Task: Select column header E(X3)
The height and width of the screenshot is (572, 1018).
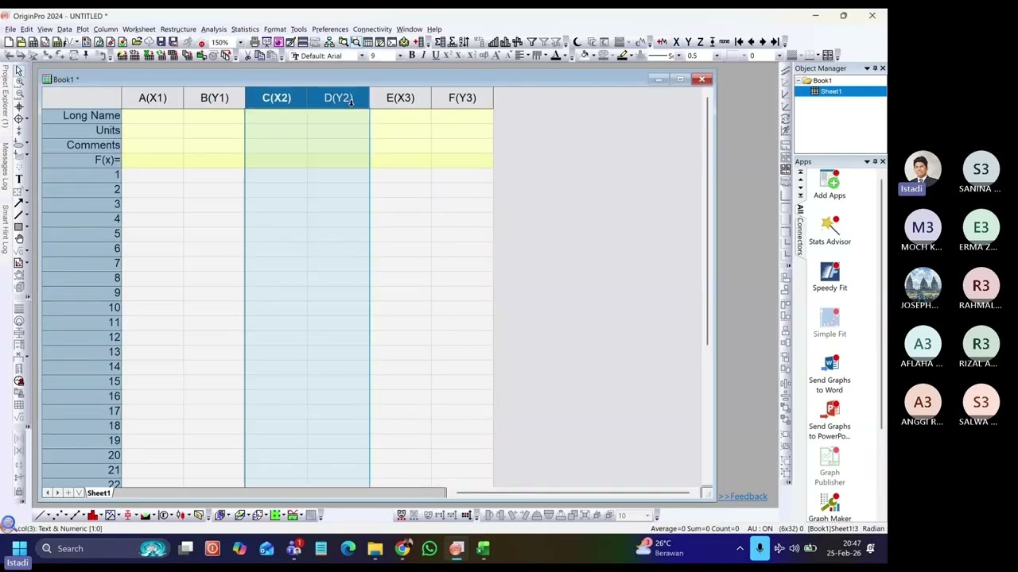Action: click(x=400, y=98)
